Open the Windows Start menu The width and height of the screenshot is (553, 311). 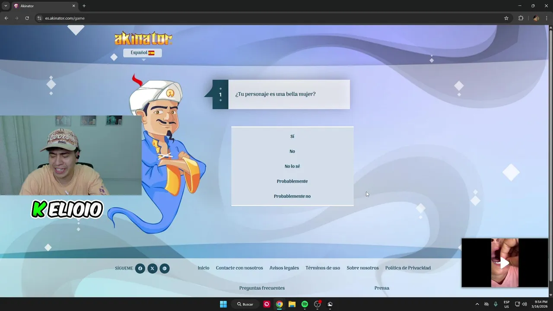coord(223,304)
